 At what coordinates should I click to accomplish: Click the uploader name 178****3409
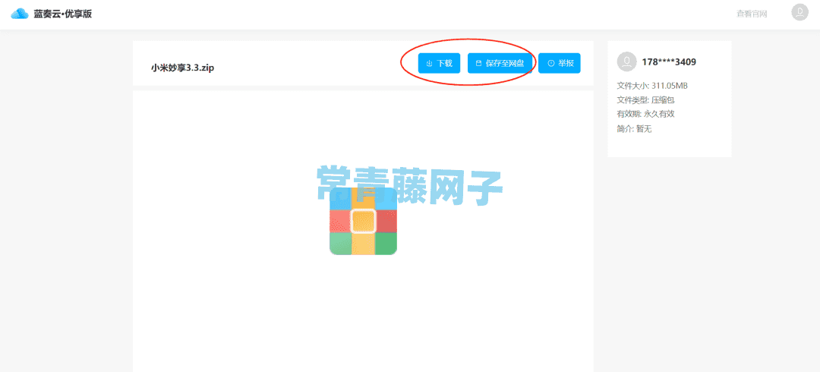pos(669,62)
